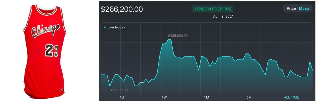316x103 pixels.
Task: Click the +$24,200.00 (10.0%) change badge
Action: 213,9
